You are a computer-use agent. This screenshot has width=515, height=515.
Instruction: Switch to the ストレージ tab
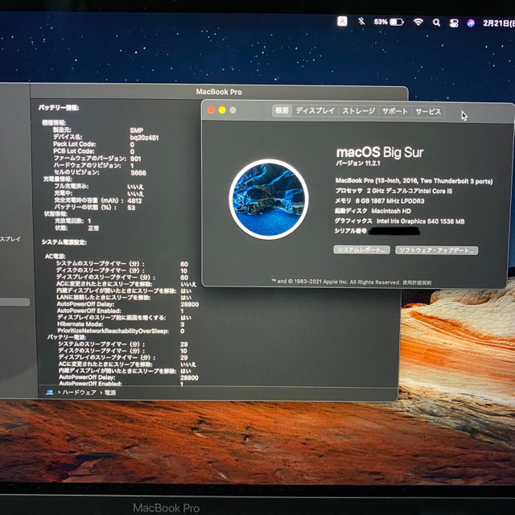coord(359,111)
